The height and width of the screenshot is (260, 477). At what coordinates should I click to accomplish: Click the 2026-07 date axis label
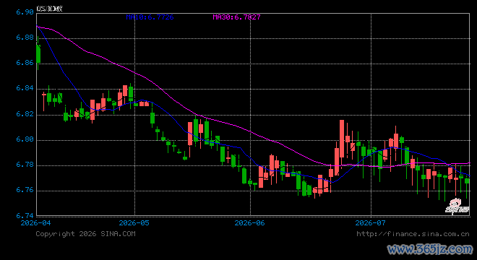pyautogui.click(x=370, y=223)
